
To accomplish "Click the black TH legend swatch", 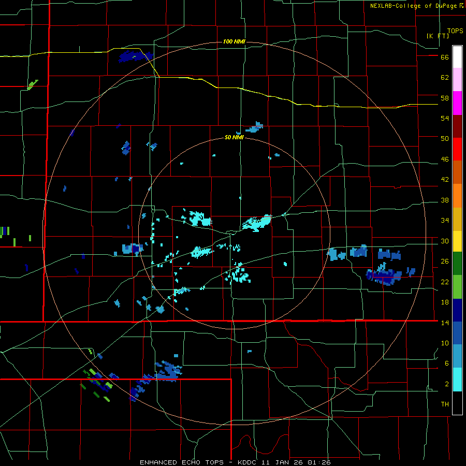I will (457, 403).
